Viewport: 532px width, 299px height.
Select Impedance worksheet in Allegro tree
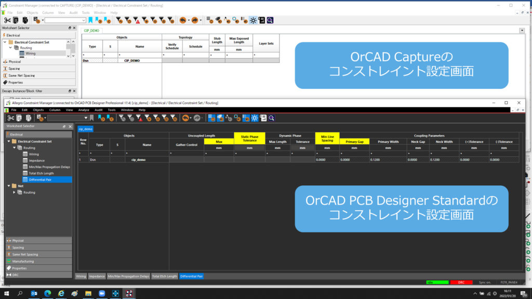(x=36, y=161)
